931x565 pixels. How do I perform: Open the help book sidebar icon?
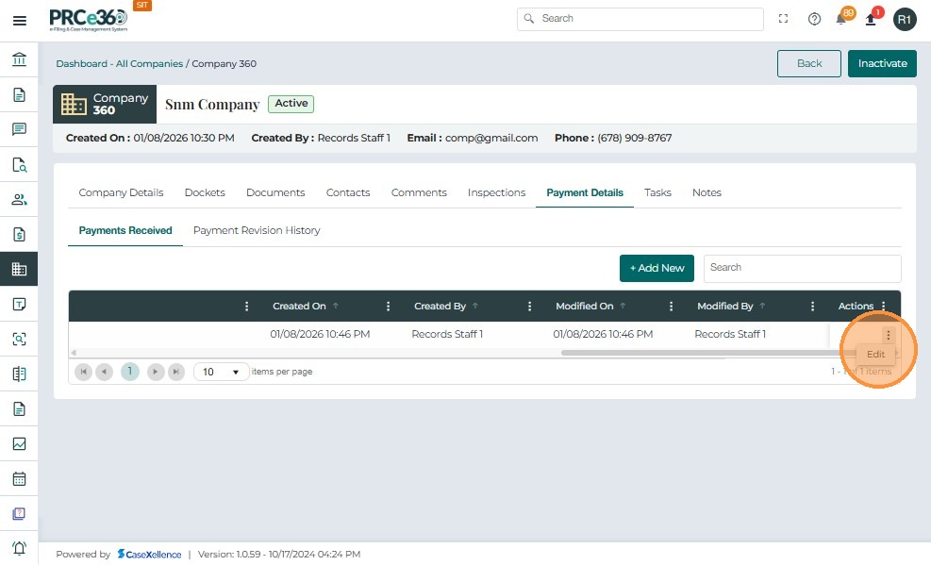pos(19,513)
